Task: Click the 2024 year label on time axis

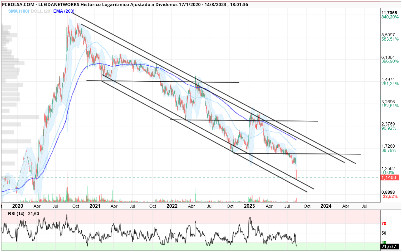Action: pyautogui.click(x=326, y=206)
